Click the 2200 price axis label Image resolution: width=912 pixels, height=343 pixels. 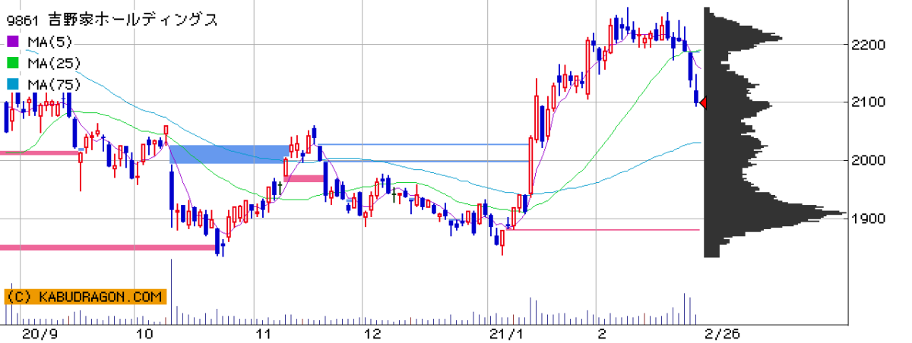coord(868,45)
